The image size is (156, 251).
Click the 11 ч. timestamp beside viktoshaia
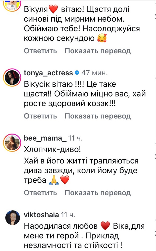tap(68, 215)
